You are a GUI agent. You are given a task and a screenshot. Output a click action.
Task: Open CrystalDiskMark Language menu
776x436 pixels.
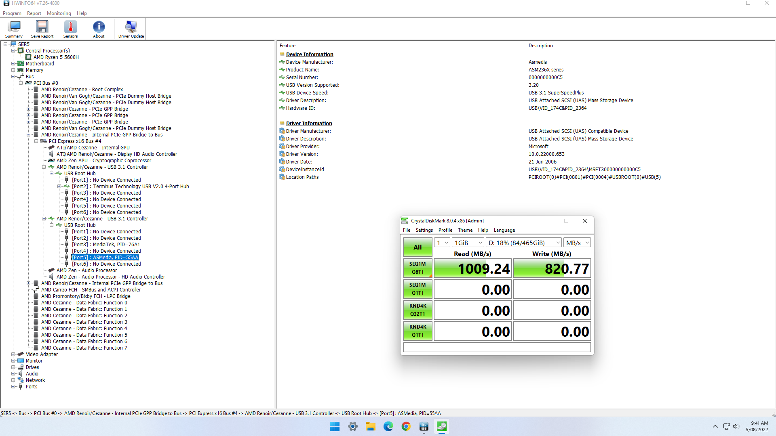point(504,230)
